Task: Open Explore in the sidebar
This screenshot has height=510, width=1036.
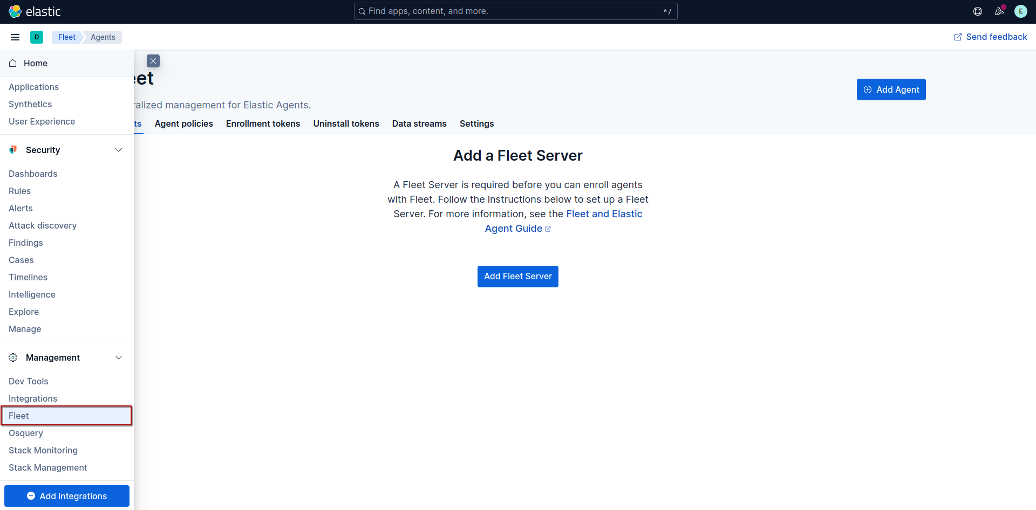Action: [x=24, y=312]
